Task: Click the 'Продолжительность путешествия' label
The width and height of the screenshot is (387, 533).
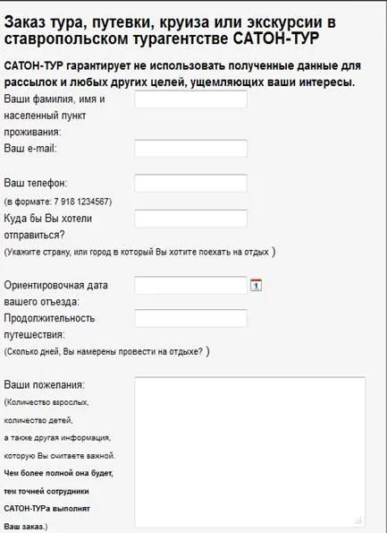Action: (x=49, y=326)
